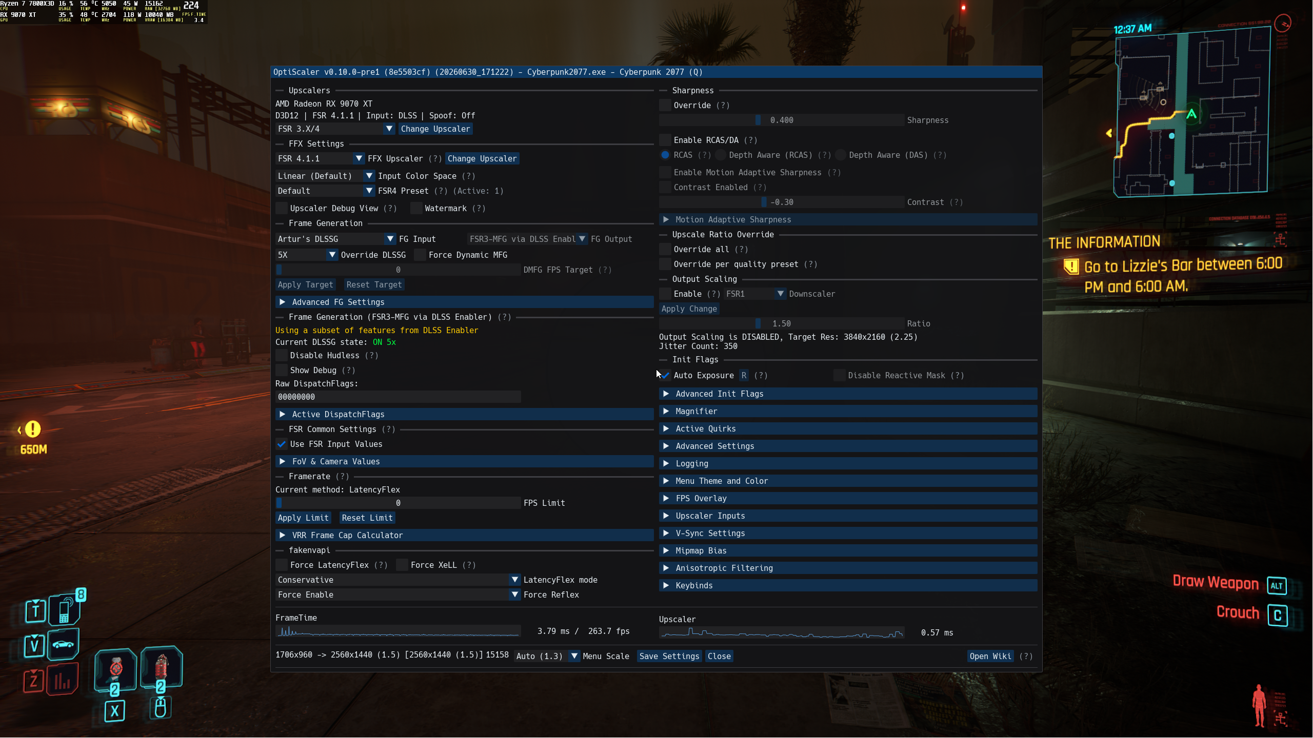
Task: Click the vehicle call icon in the HUD
Action: point(63,644)
